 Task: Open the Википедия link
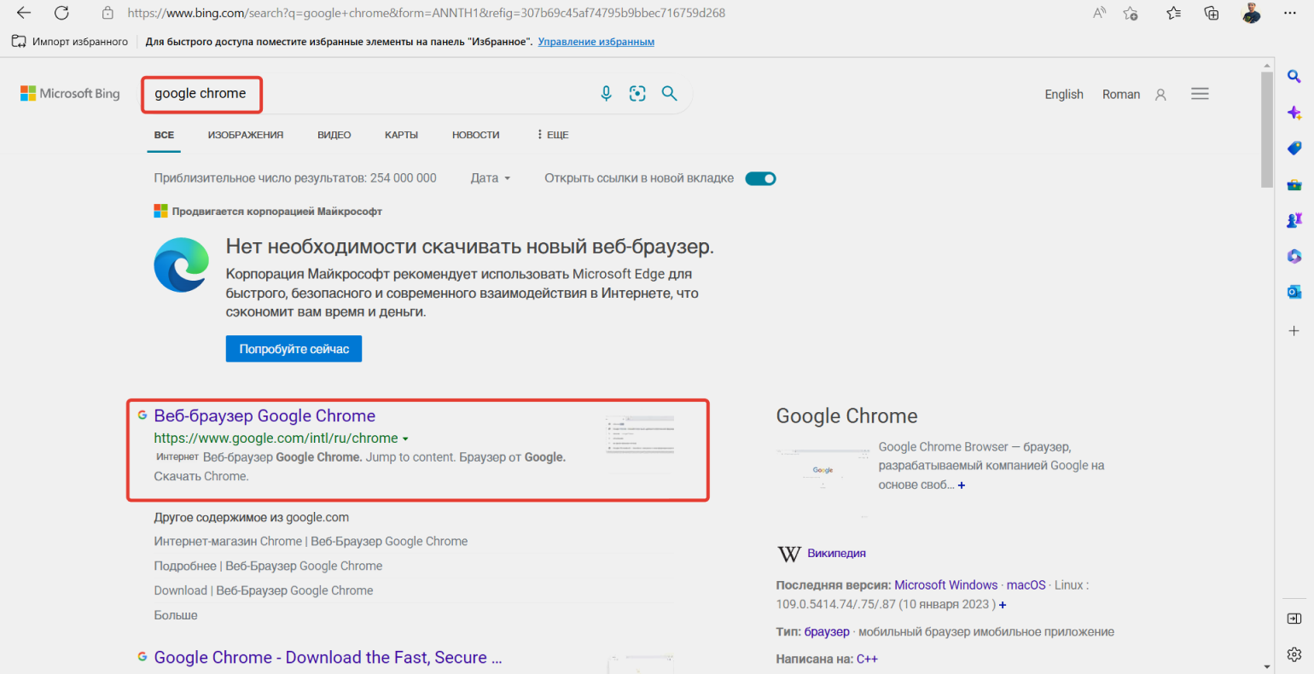tap(836, 553)
